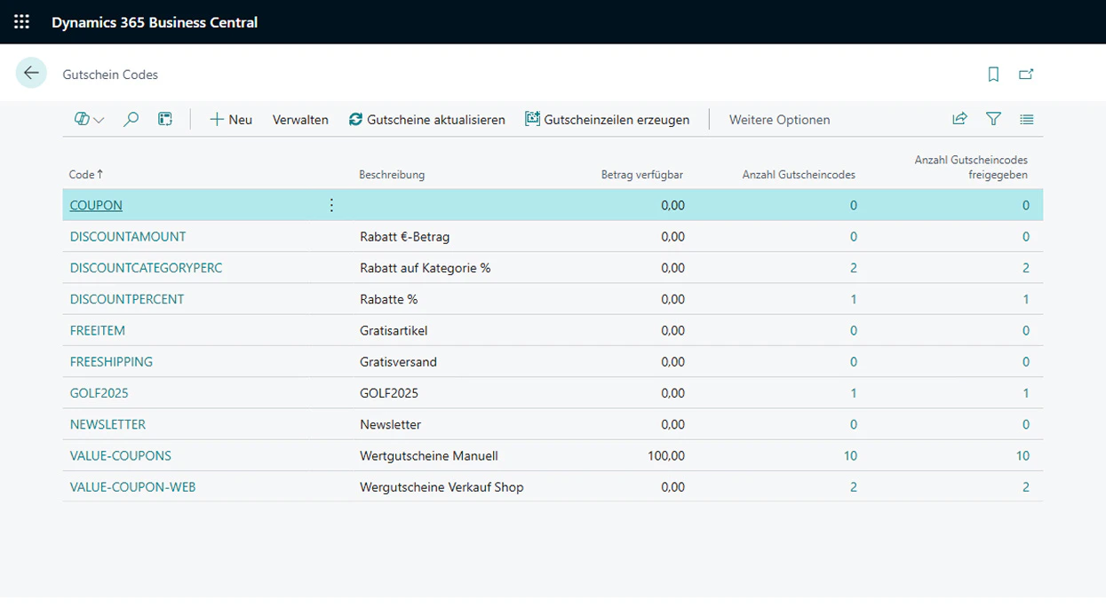1106x615 pixels.
Task: Open the DISCOUNTPERCENT code link
Action: pyautogui.click(x=127, y=299)
